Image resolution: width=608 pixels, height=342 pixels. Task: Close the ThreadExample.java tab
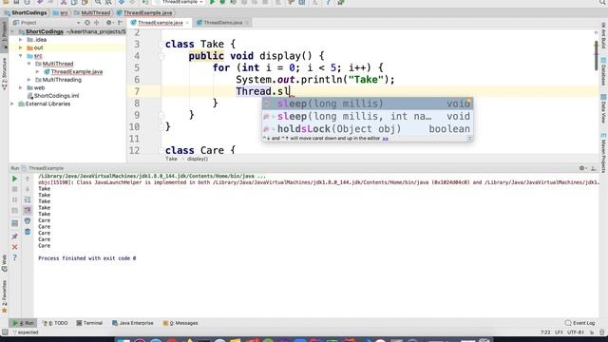point(187,23)
